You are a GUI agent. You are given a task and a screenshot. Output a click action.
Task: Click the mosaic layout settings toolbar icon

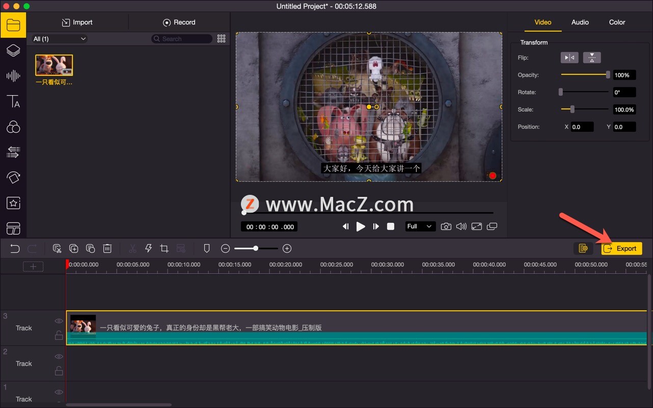[x=181, y=248]
